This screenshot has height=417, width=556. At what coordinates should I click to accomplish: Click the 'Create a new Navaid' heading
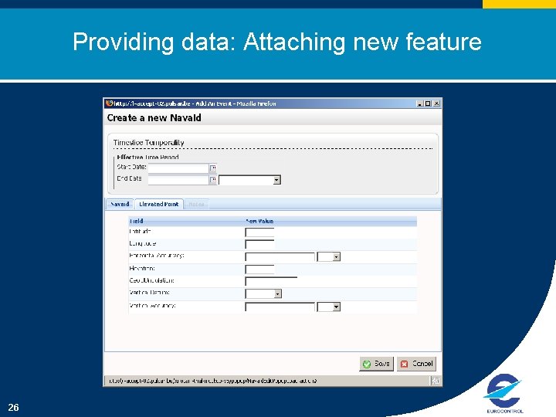(x=154, y=117)
